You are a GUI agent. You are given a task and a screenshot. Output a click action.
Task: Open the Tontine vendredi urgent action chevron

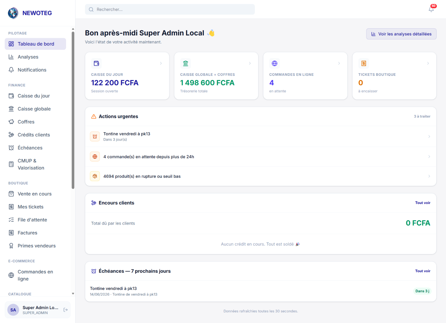[x=429, y=137]
